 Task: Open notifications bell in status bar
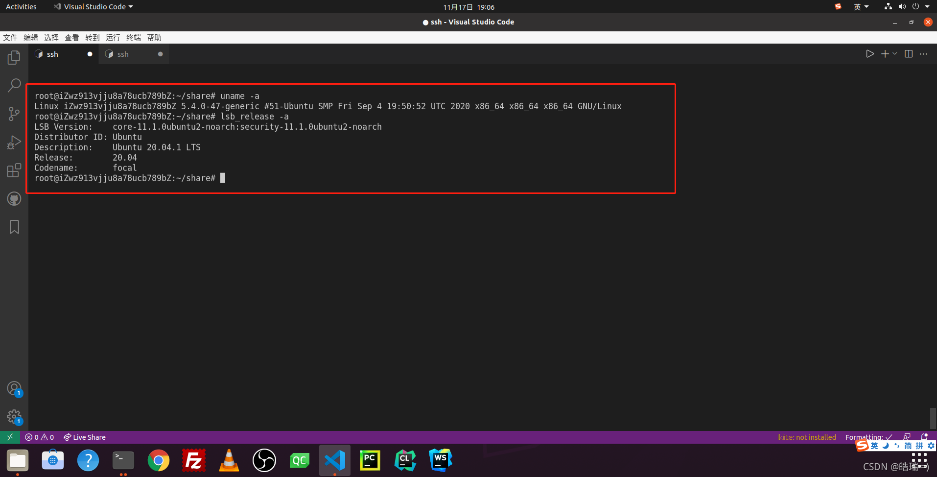[x=924, y=437]
